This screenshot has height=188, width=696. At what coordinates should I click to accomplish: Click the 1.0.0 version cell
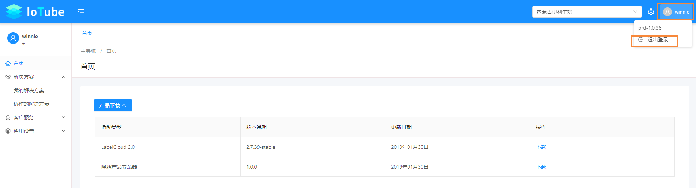pyautogui.click(x=313, y=167)
